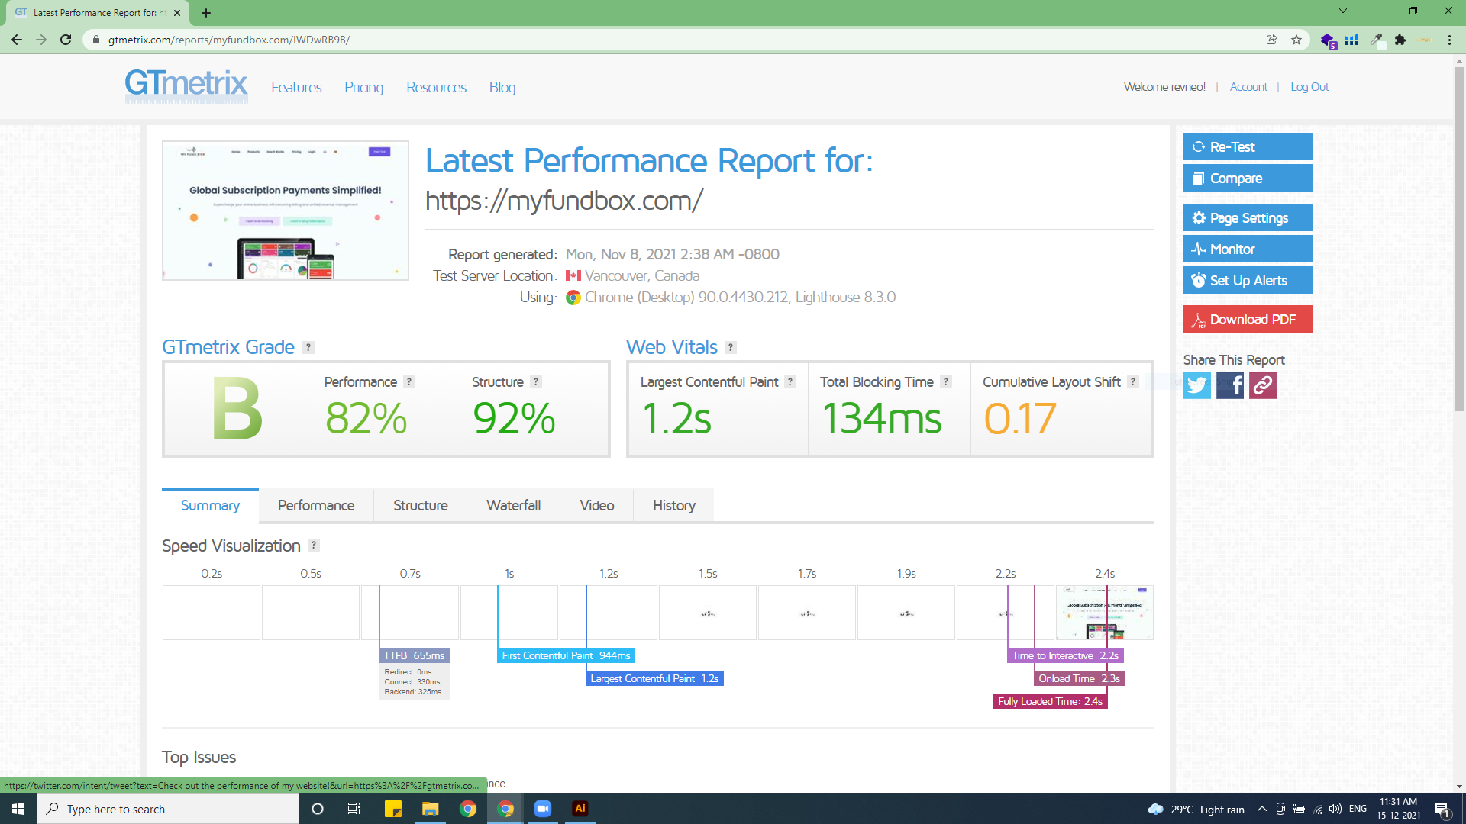Click Onload Time 2.3s marker
1466x824 pixels.
[1079, 678]
